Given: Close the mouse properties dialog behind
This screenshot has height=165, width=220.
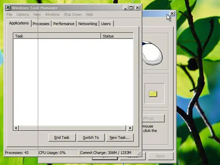Looking at the screenshot, I should [172, 14].
